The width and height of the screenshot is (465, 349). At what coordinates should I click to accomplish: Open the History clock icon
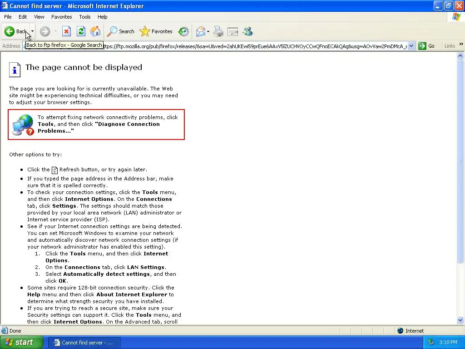(183, 31)
